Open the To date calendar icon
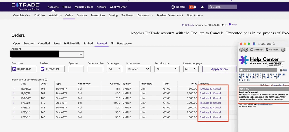Screen dimensions: 289x132 pos(43,69)
